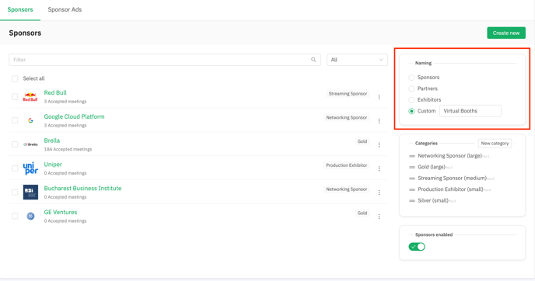Open the Brella sponsor link
Image resolution: width=535 pixels, height=281 pixels.
click(x=52, y=140)
